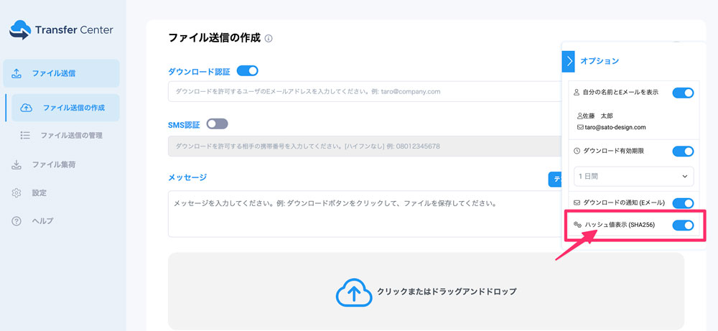Open the 1日間 expiry dropdown
This screenshot has height=331, width=718.
tap(633, 176)
